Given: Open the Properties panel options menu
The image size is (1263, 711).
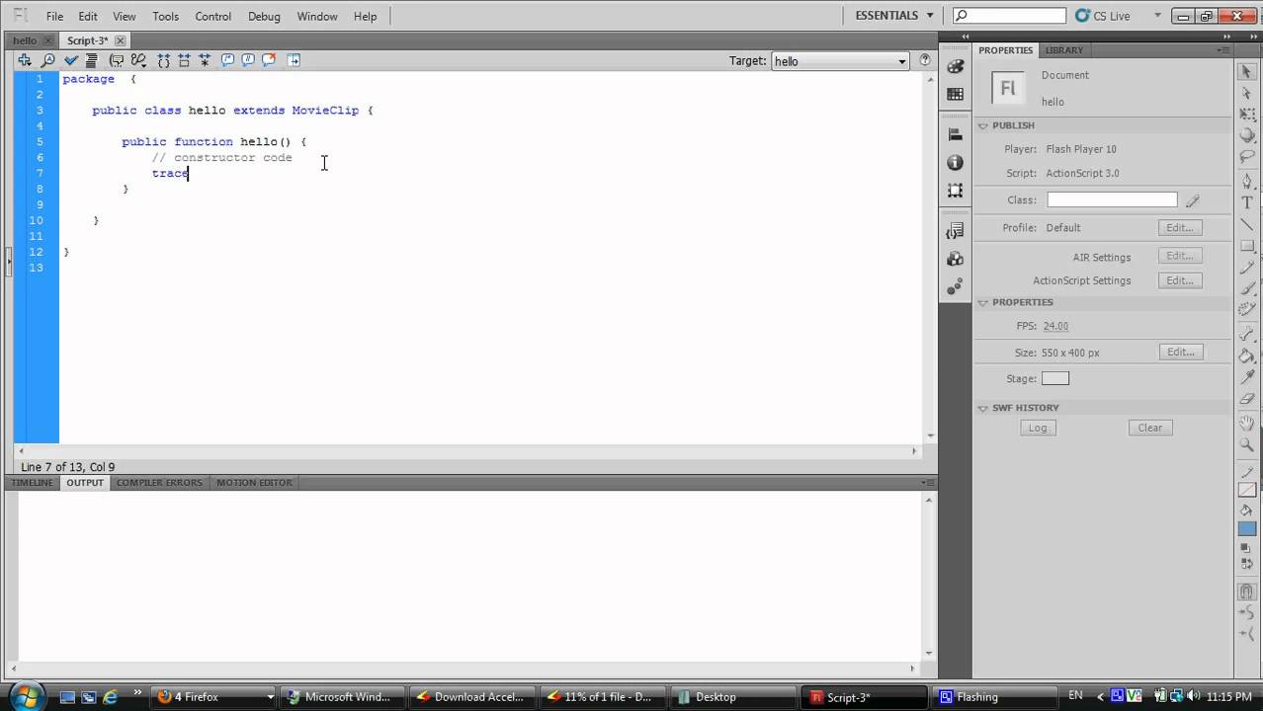Looking at the screenshot, I should [1224, 50].
